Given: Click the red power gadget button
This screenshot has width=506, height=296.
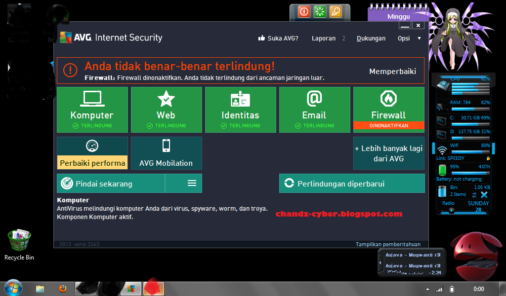Looking at the screenshot, I should (304, 12).
